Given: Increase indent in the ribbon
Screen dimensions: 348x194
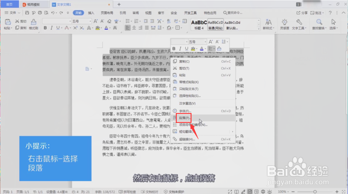Looking at the screenshot, I should point(152,21).
